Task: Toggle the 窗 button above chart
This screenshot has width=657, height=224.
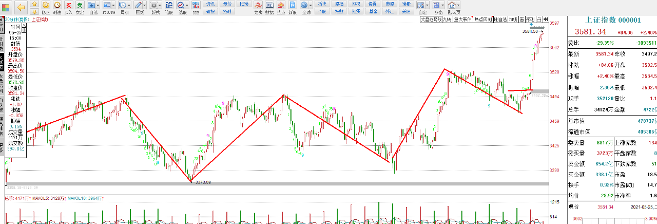Action: coord(521,20)
